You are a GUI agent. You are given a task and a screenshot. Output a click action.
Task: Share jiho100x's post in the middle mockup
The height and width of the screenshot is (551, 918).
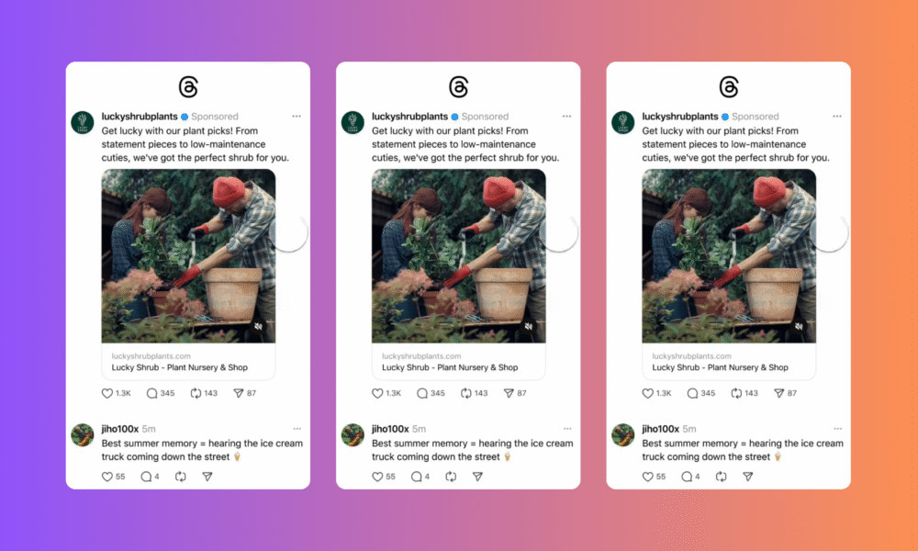[477, 477]
